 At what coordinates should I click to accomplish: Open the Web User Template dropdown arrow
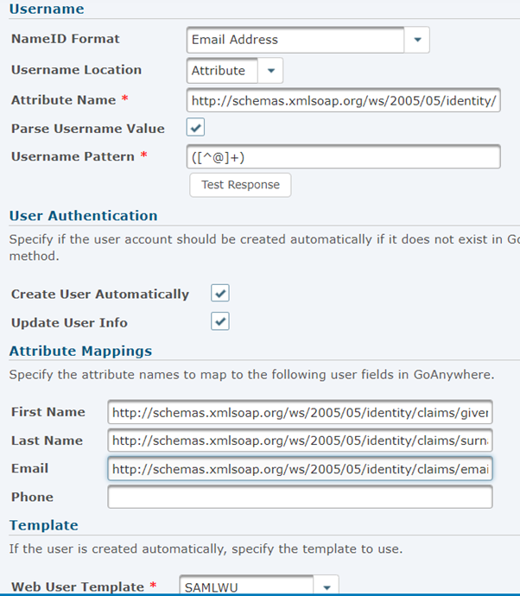327,586
